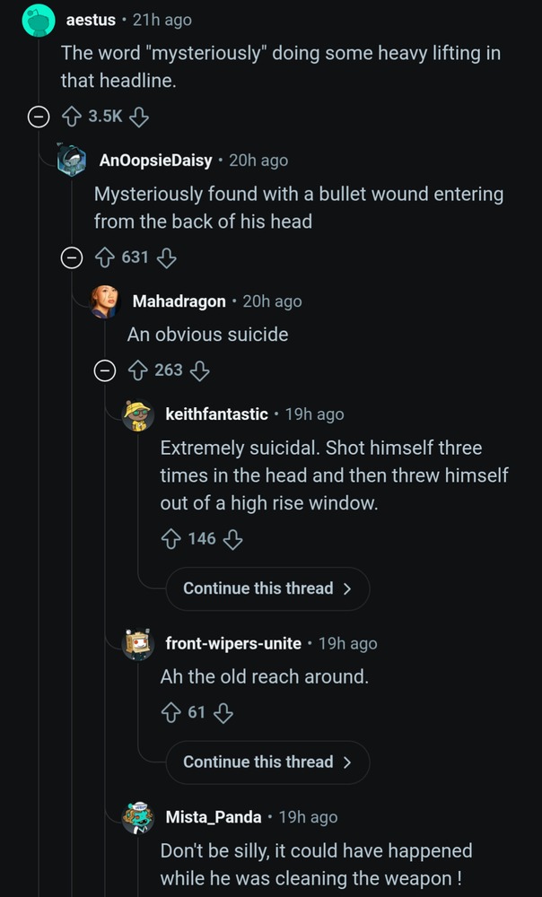Click AnOopsieDaisy's avatar image
Viewport: 542px width, 897px height.
pos(72,161)
